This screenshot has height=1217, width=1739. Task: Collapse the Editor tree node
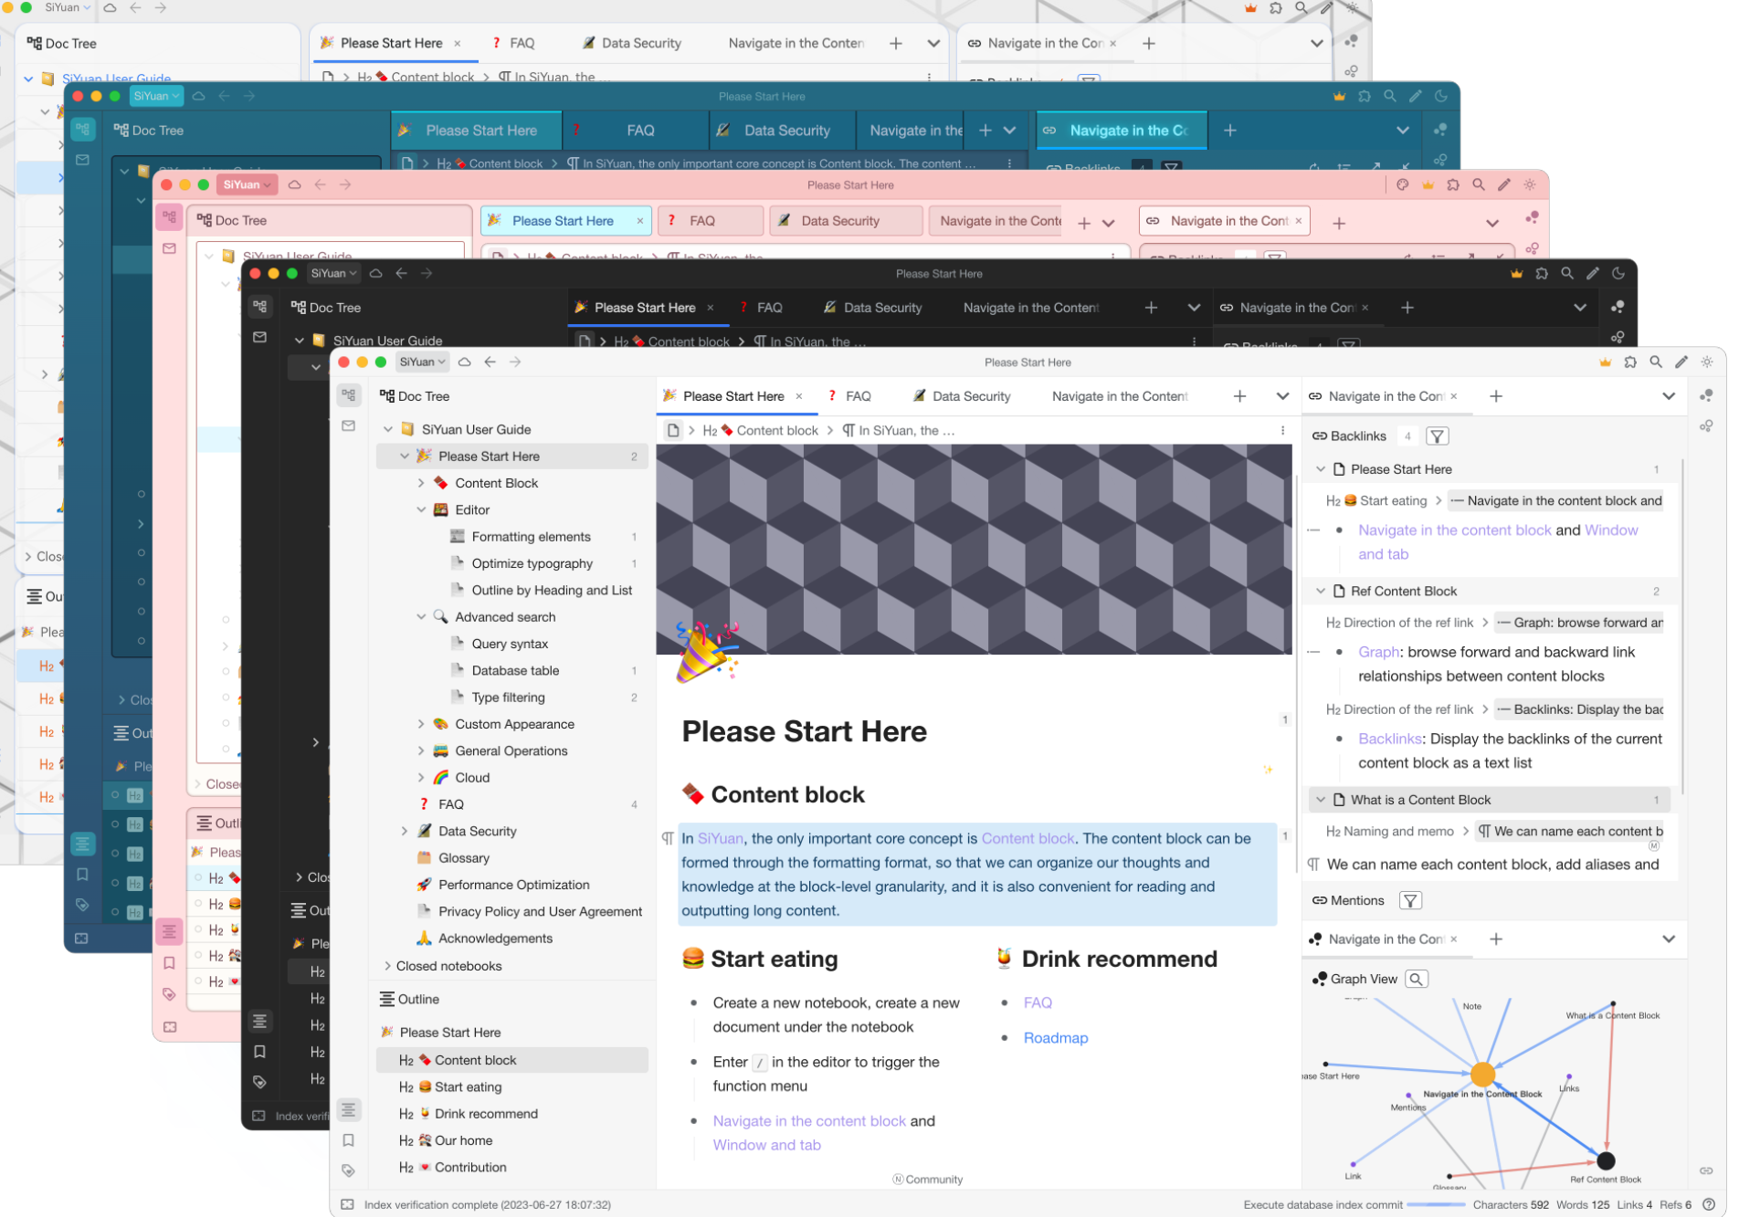point(421,510)
